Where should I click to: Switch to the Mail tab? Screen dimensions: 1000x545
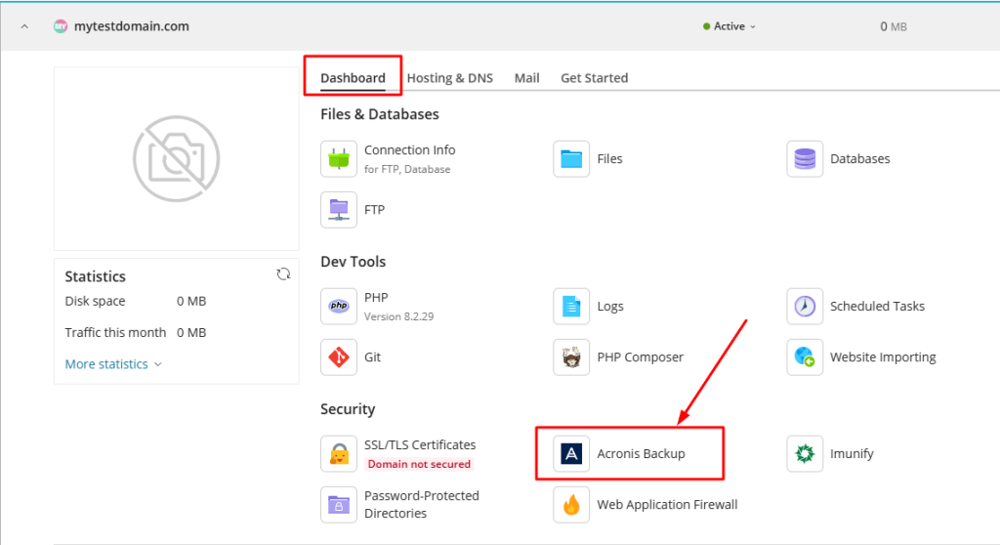[x=526, y=78]
